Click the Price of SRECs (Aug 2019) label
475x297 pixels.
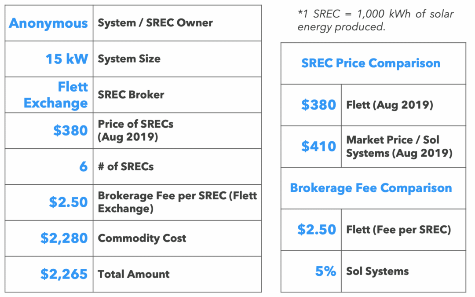(135, 130)
